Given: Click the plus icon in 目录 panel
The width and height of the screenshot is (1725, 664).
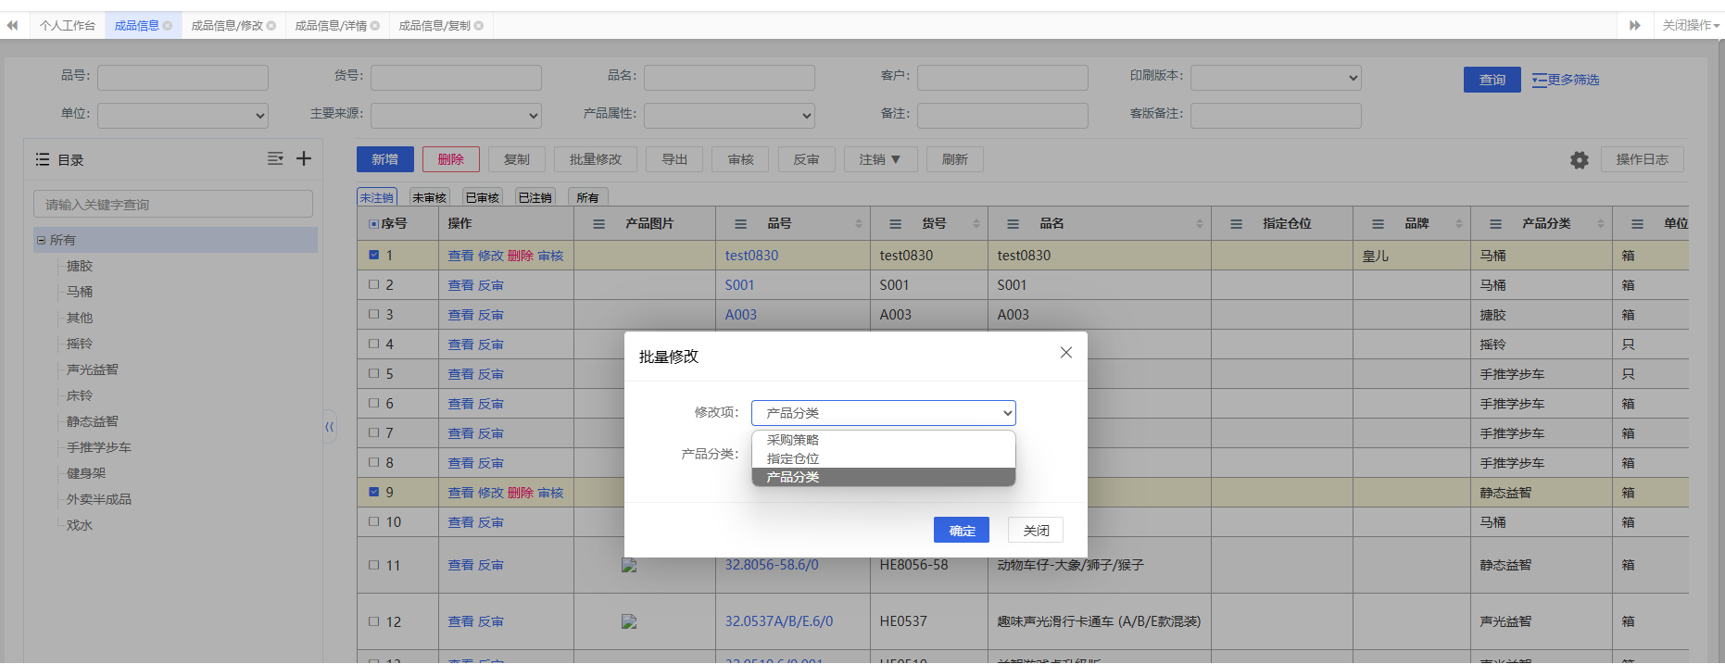Looking at the screenshot, I should coord(304,158).
